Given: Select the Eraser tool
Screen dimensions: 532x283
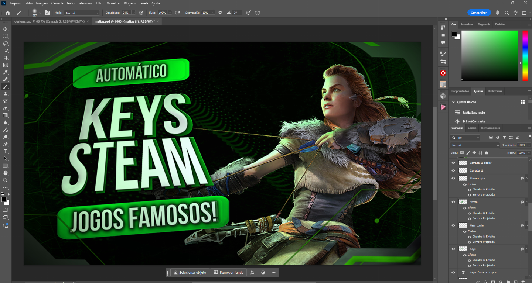Looking at the screenshot, I should click(6, 108).
